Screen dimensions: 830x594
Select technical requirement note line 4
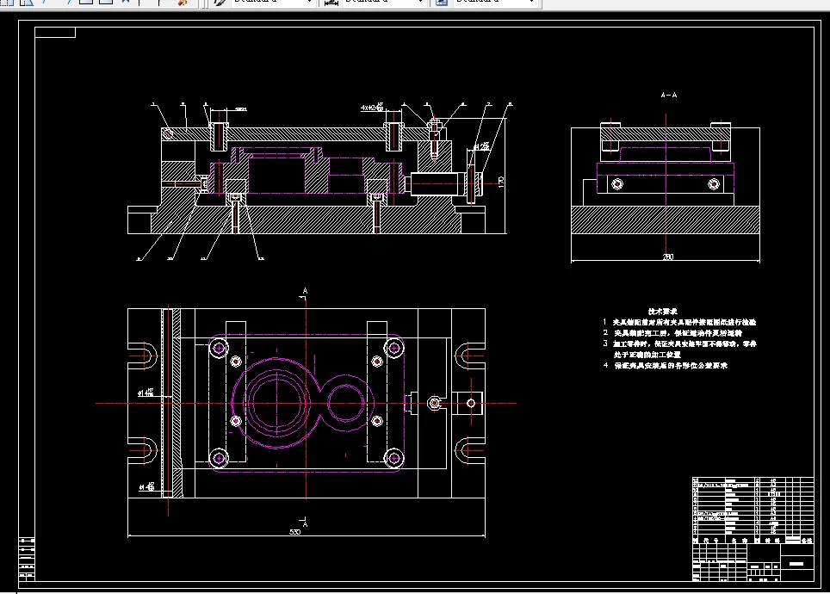click(666, 365)
